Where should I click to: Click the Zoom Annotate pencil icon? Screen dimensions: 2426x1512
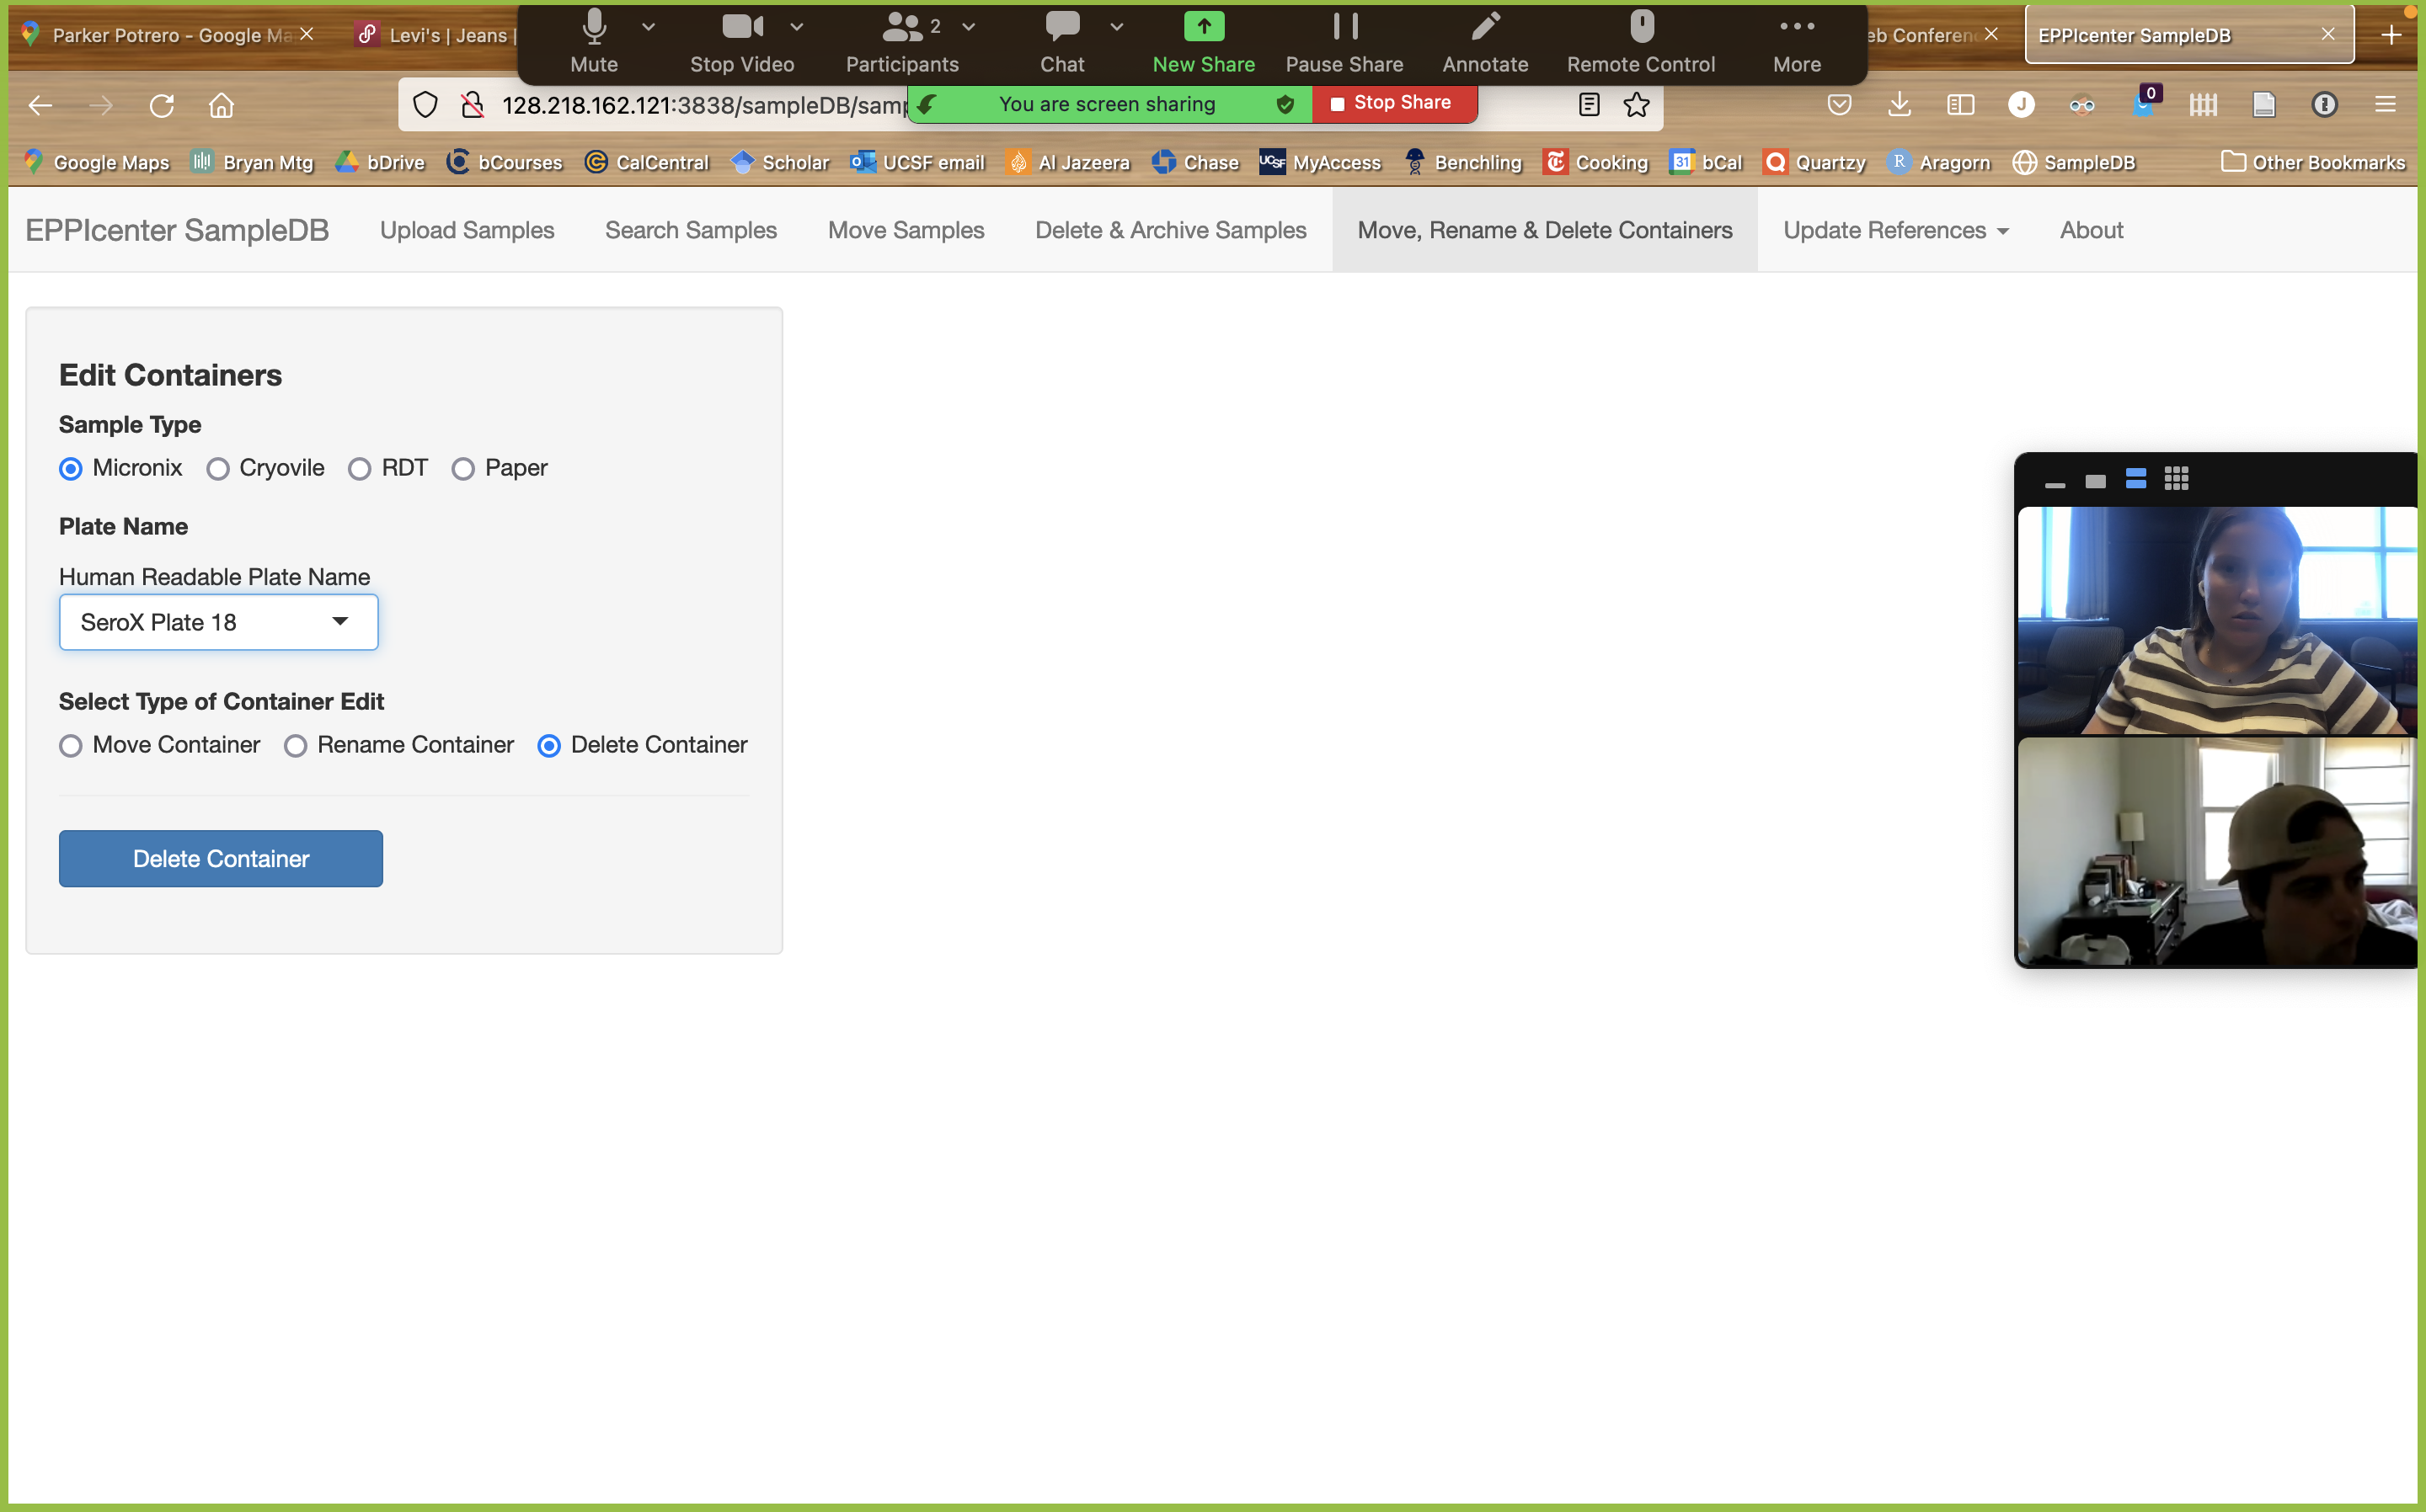(1484, 27)
